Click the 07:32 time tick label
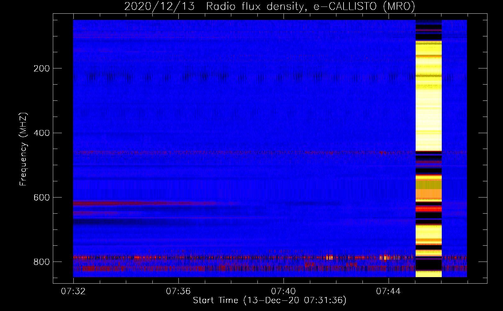 click(x=73, y=291)
